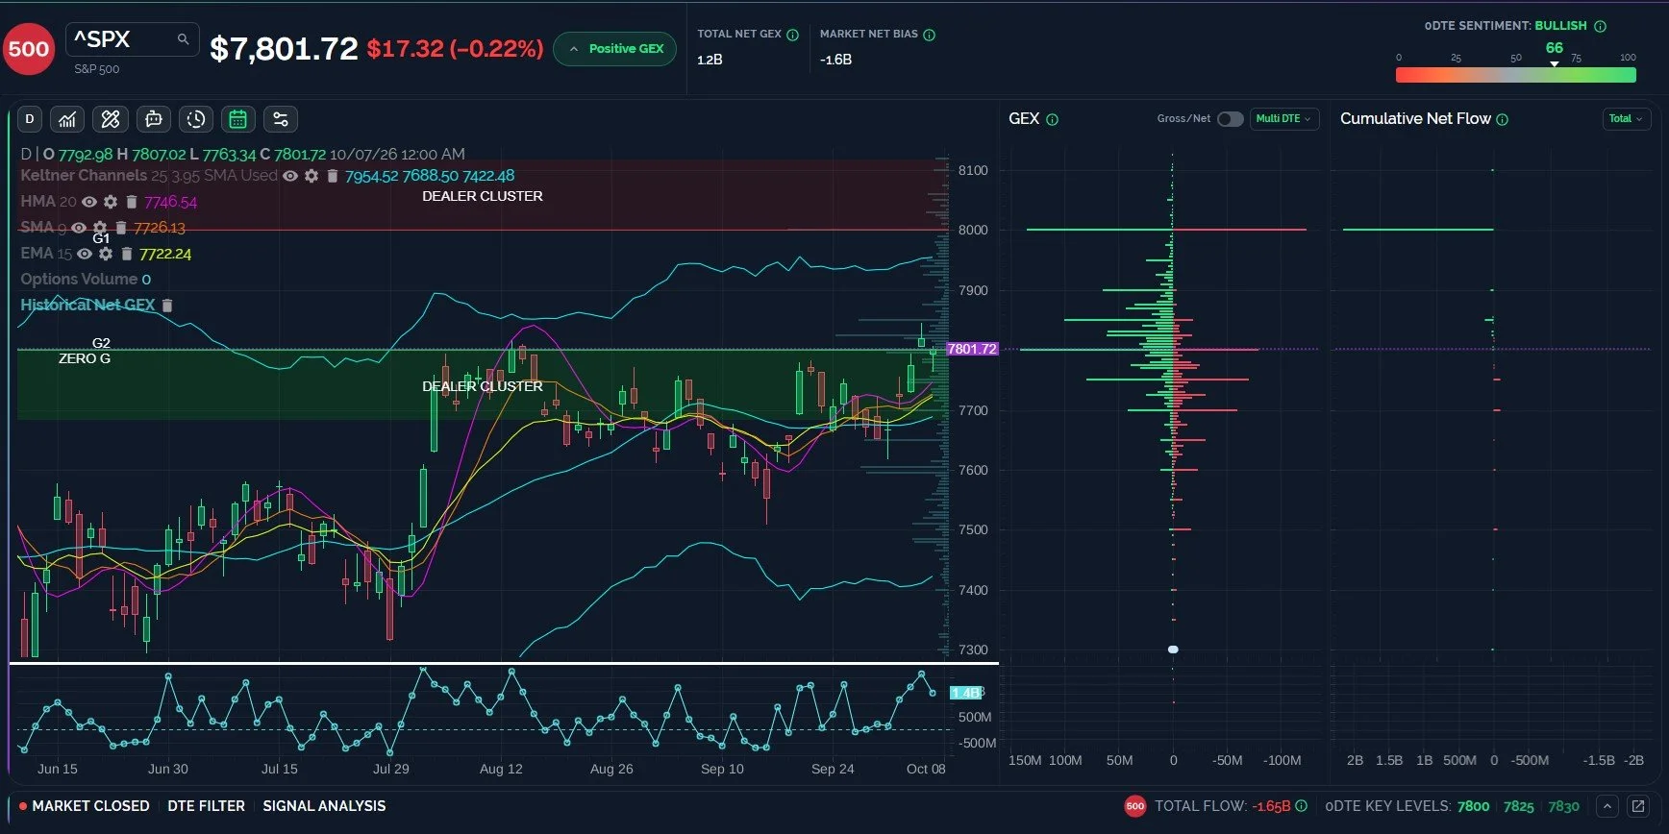Open the history clock icon in toolbar

click(x=196, y=119)
